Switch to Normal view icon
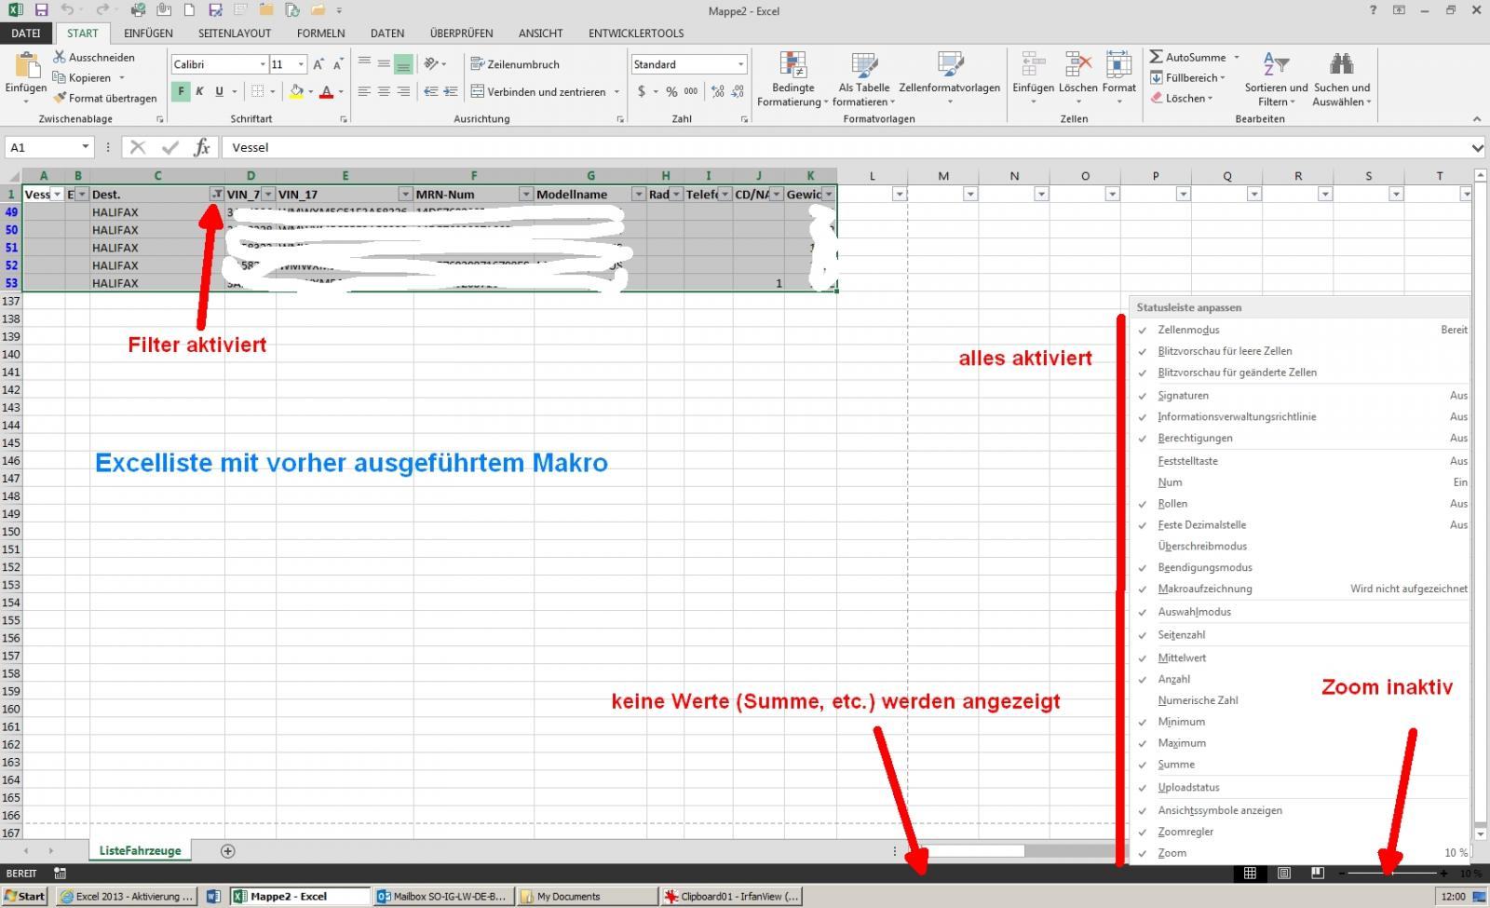 [x=1250, y=874]
